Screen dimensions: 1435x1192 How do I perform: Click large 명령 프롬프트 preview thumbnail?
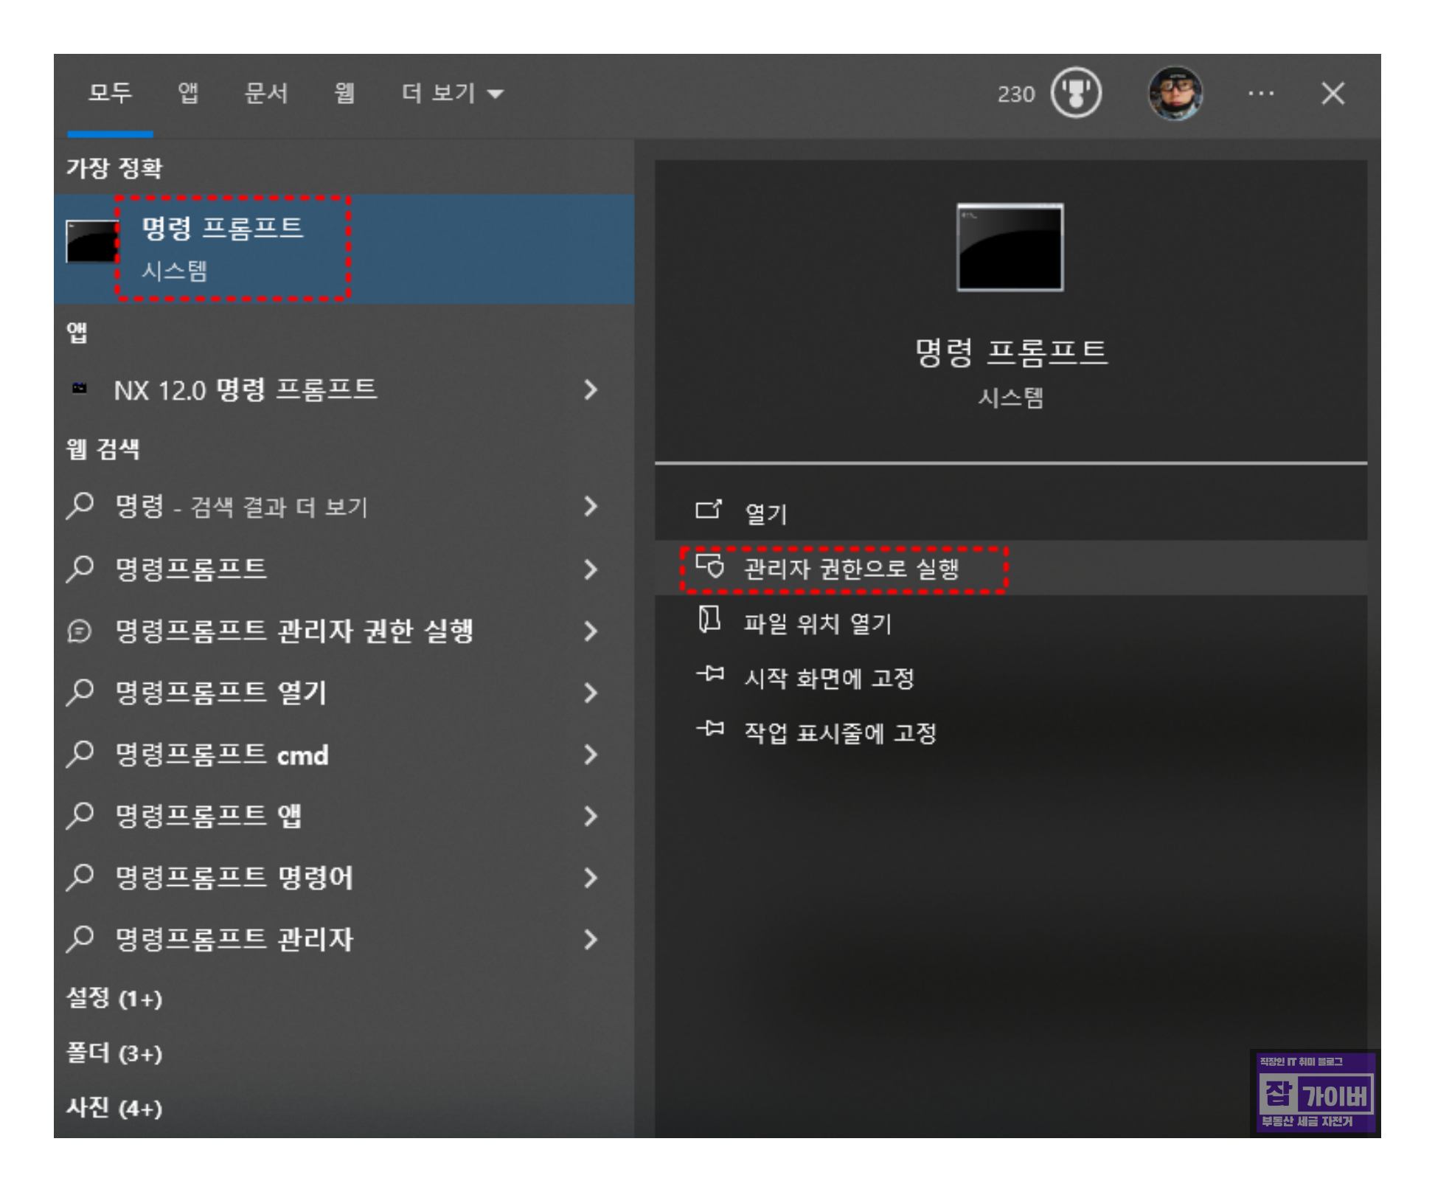point(1010,248)
